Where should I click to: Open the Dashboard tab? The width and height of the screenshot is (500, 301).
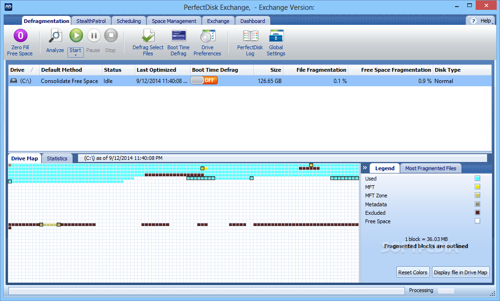click(253, 21)
